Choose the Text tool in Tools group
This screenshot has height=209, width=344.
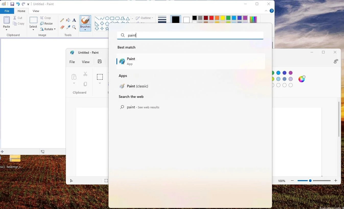74,20
